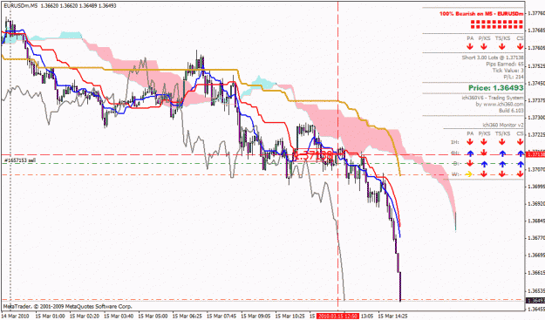The width and height of the screenshot is (545, 320).
Task: Click the 4H row PA blue up arrow
Action: coord(470,153)
